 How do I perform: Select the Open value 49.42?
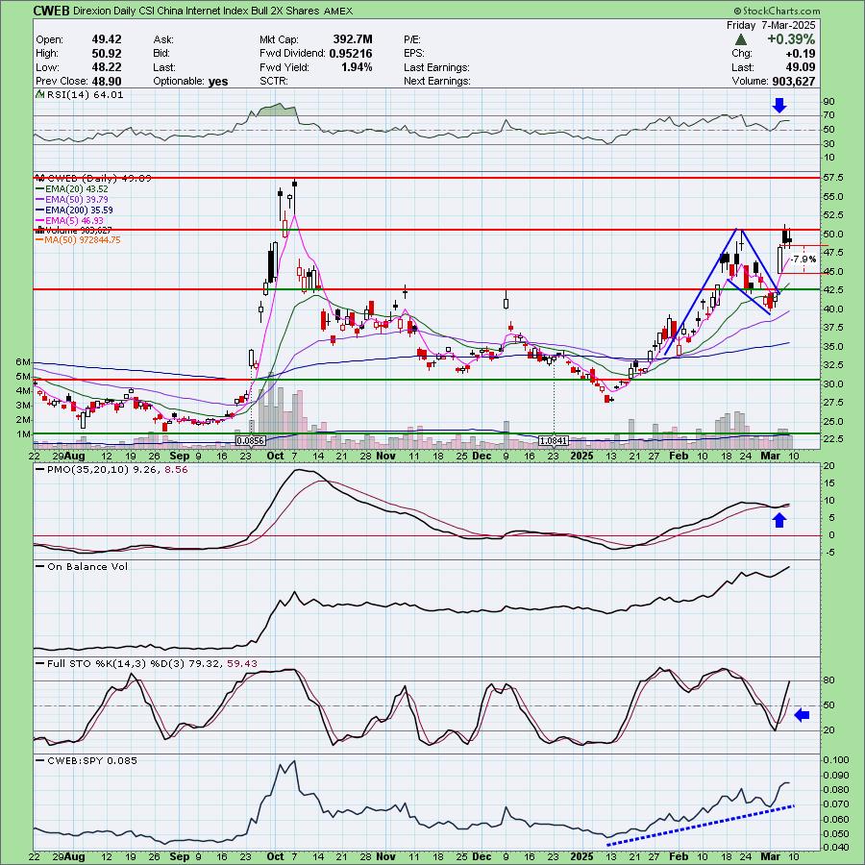[x=107, y=39]
